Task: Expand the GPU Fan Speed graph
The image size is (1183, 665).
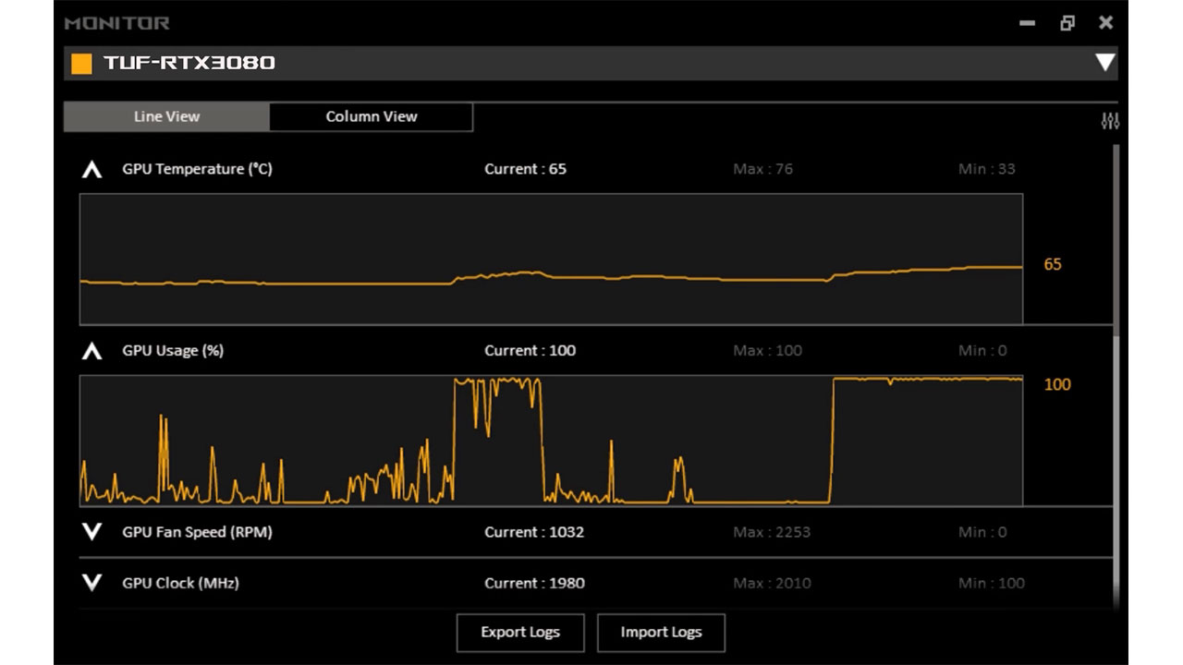Action: tap(91, 532)
